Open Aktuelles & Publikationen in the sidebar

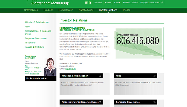click(37, 22)
